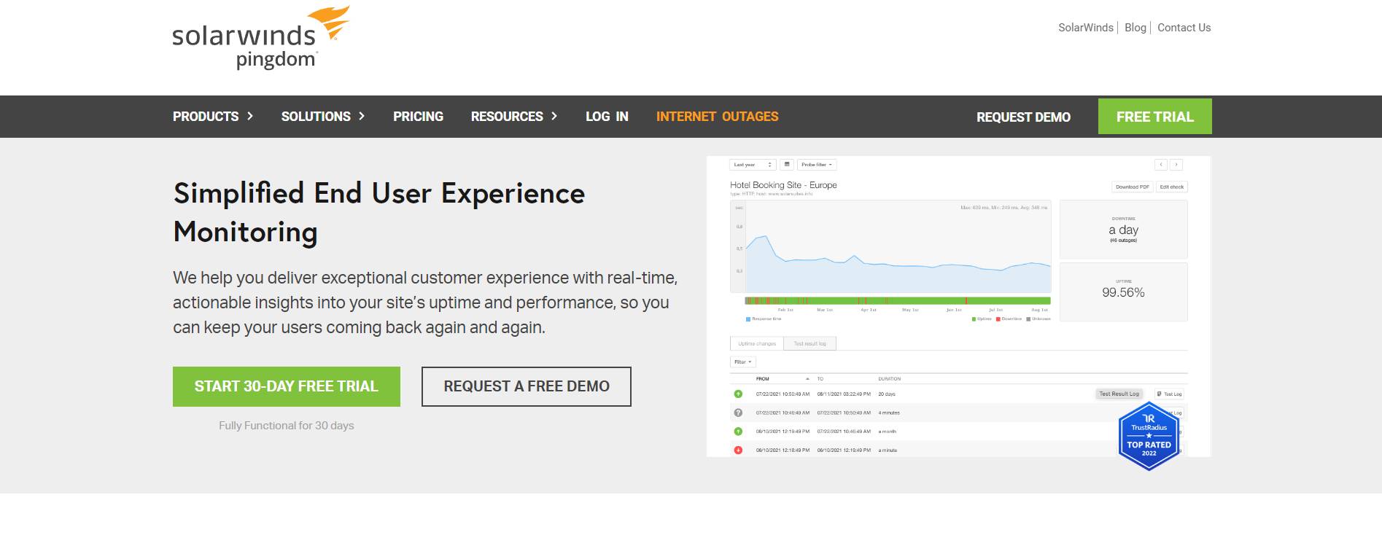Open the Log In page
This screenshot has width=1382, height=535.
click(x=607, y=117)
